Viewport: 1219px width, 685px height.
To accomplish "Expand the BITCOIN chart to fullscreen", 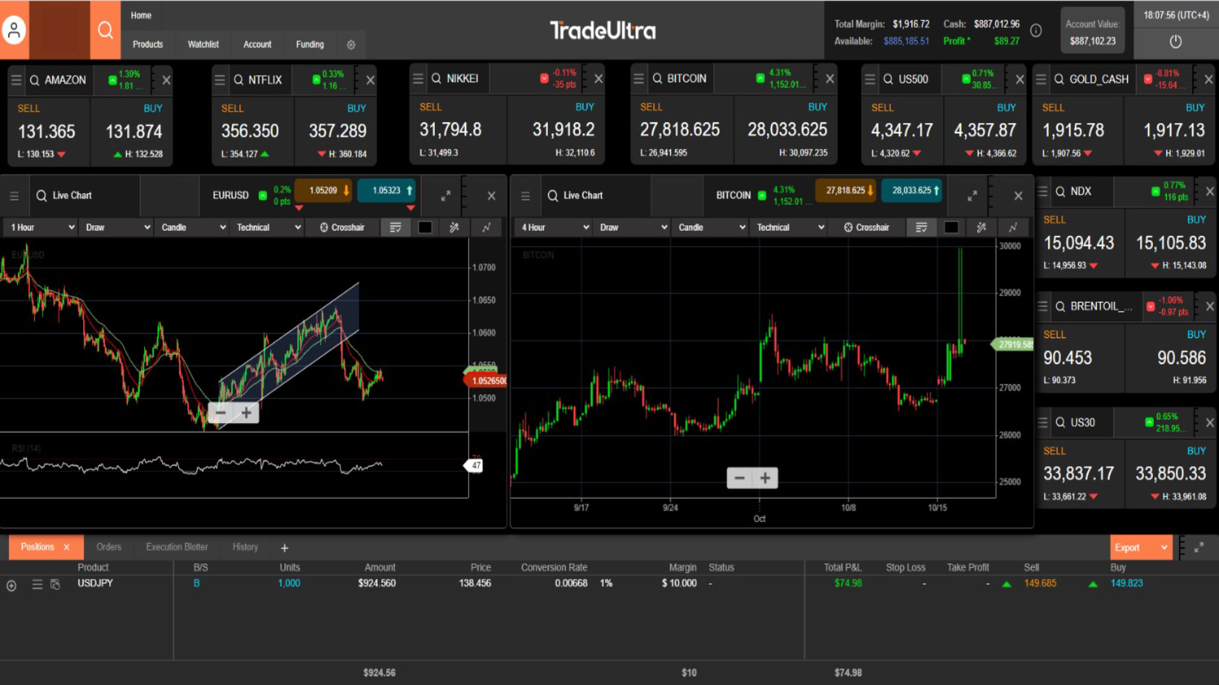I will 972,196.
